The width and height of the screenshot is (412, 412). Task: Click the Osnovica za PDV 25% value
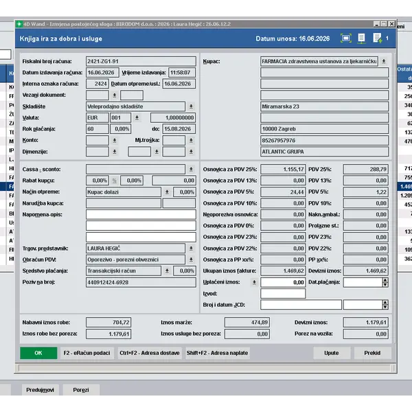283,169
